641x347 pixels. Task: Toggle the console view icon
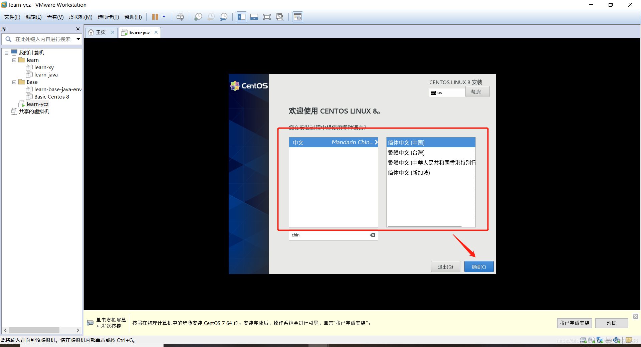[297, 17]
